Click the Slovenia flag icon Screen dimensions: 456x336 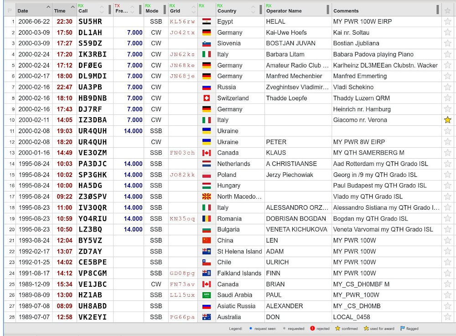pyautogui.click(x=207, y=43)
